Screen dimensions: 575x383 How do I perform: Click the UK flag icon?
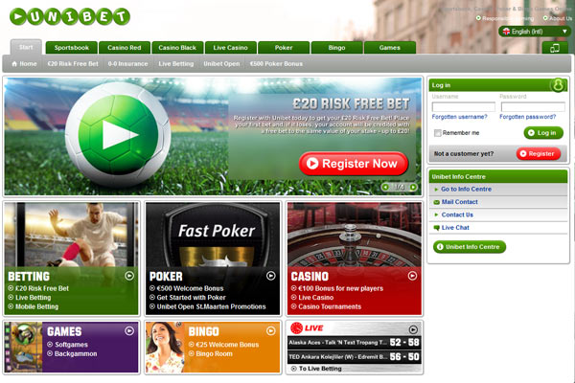coord(506,32)
